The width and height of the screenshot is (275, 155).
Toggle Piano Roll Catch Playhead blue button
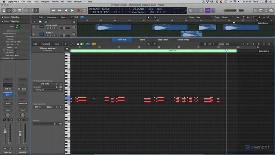coord(88,44)
